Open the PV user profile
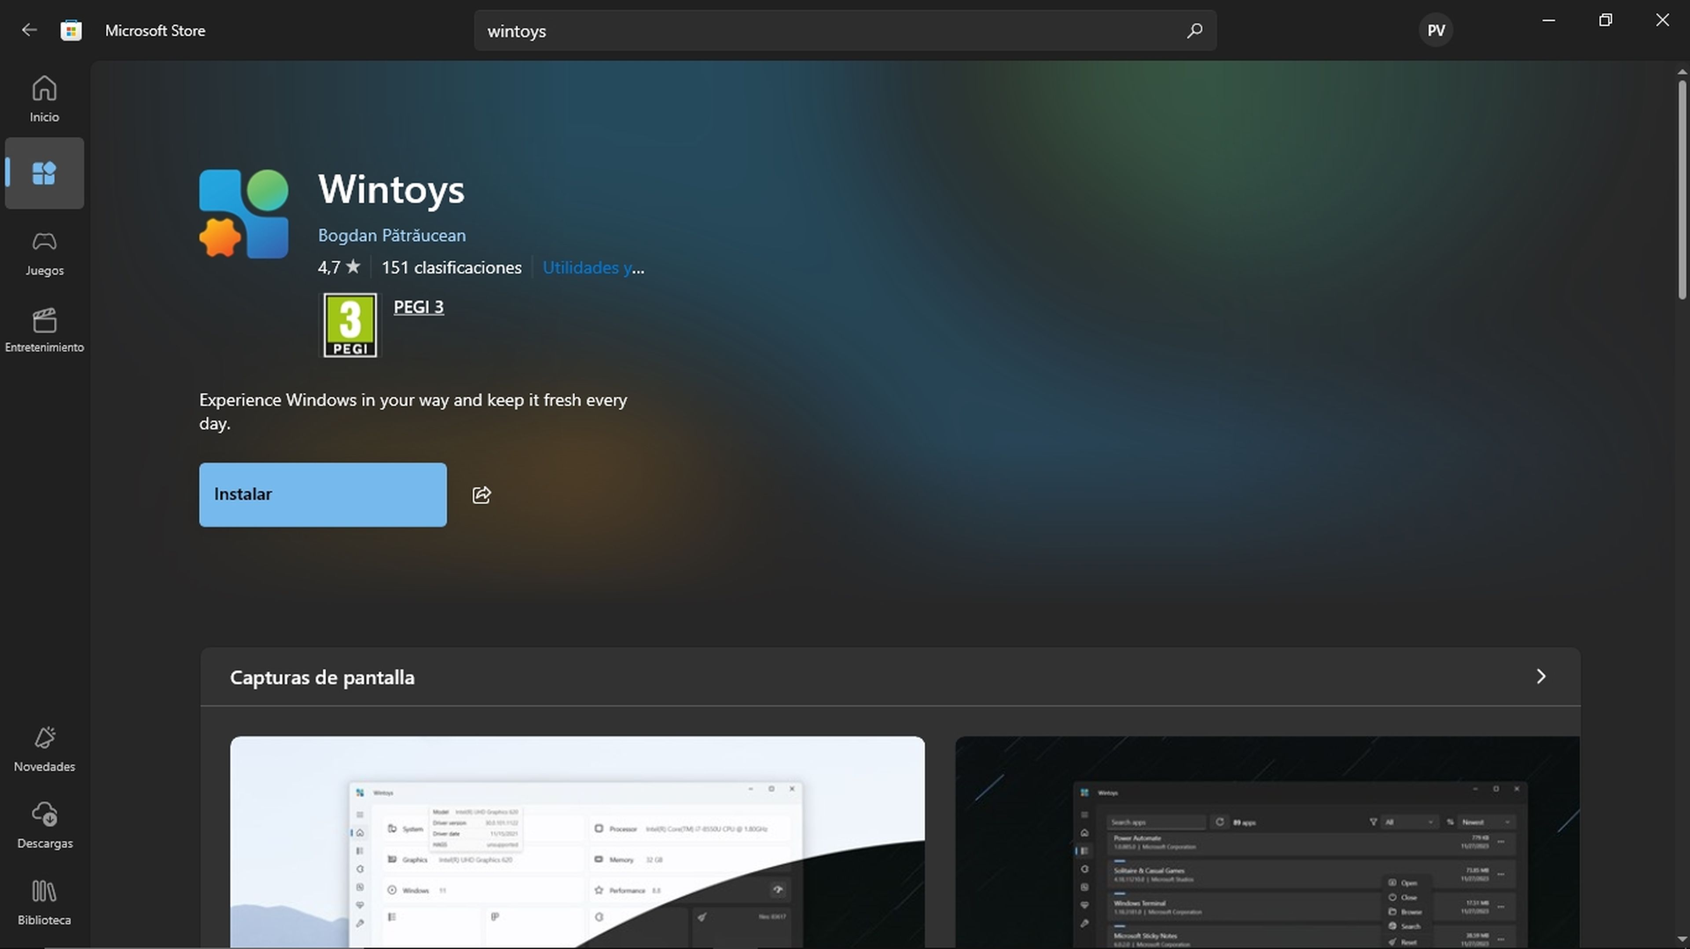This screenshot has height=949, width=1690. point(1436,31)
